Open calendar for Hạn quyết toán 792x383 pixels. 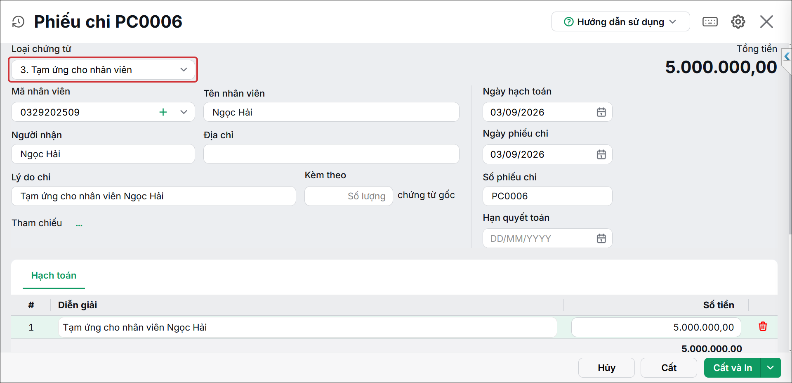(601, 239)
